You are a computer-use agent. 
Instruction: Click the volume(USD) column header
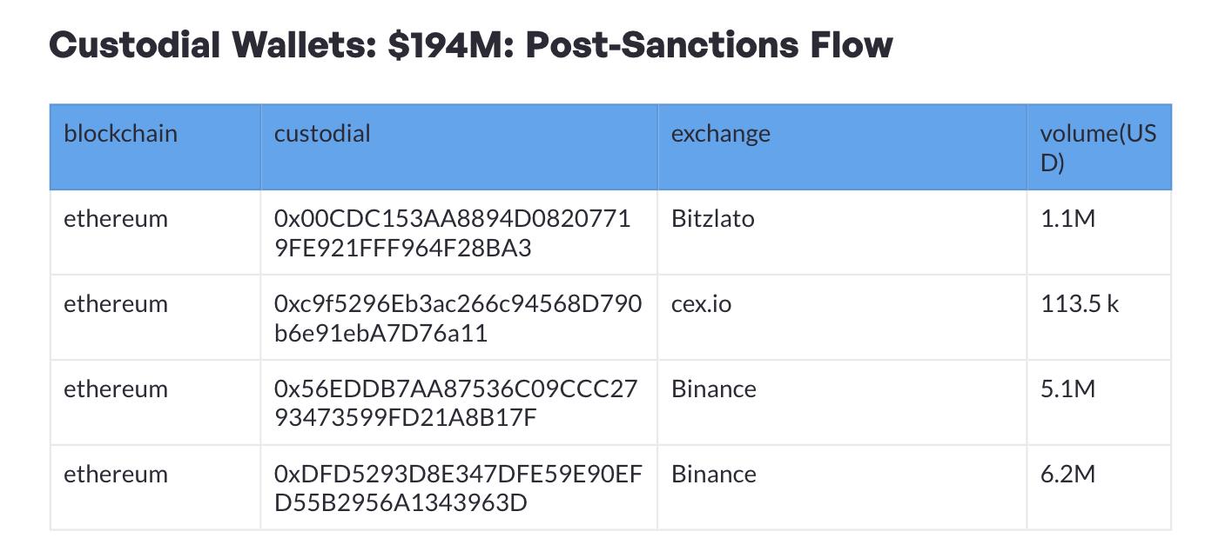pos(1097,148)
